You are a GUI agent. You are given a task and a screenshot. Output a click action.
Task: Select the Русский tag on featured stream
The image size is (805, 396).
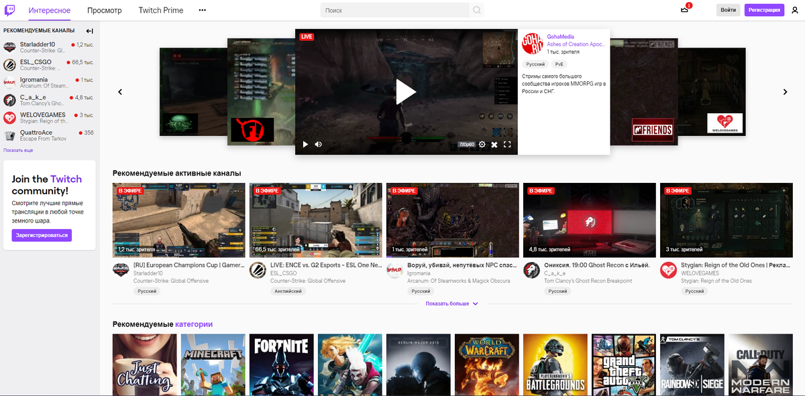pyautogui.click(x=535, y=64)
